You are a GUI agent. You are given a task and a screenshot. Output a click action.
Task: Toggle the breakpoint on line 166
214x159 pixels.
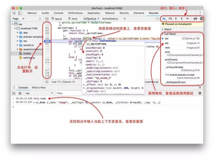[47, 41]
